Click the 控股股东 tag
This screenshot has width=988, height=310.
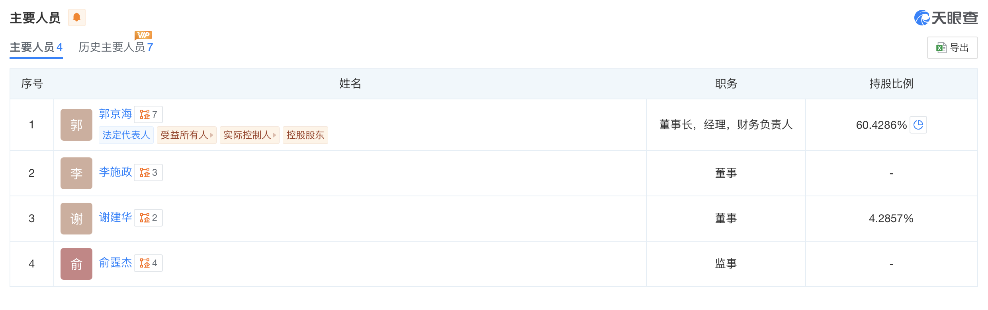pyautogui.click(x=305, y=135)
